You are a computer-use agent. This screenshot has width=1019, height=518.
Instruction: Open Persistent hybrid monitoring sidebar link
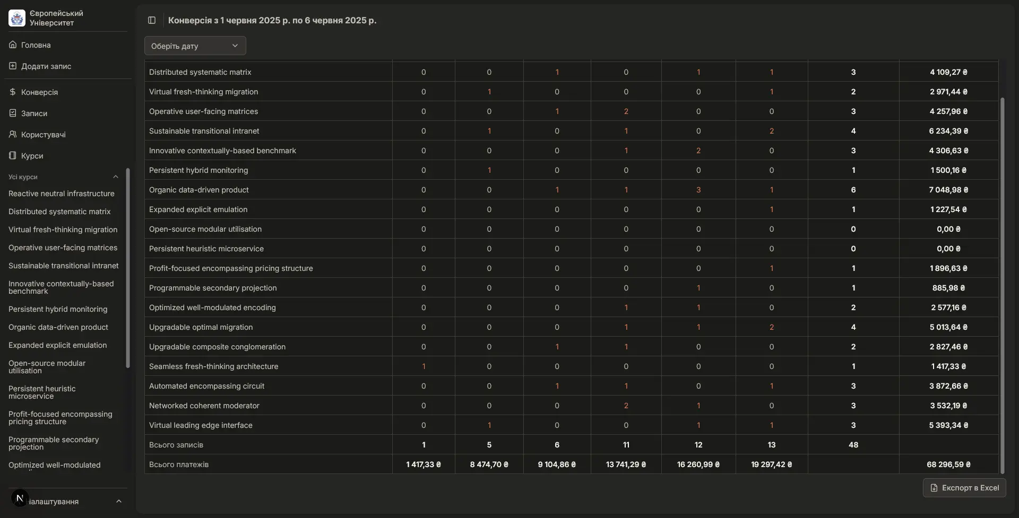coord(58,309)
